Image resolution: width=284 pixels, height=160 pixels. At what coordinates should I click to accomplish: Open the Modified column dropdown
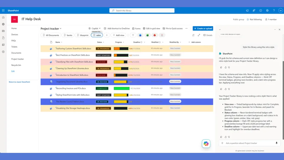(x=163, y=42)
